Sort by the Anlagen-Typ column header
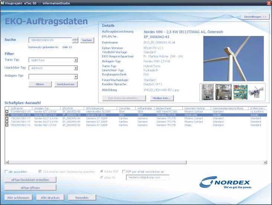This screenshot has width=272, height=205. [x=46, y=108]
